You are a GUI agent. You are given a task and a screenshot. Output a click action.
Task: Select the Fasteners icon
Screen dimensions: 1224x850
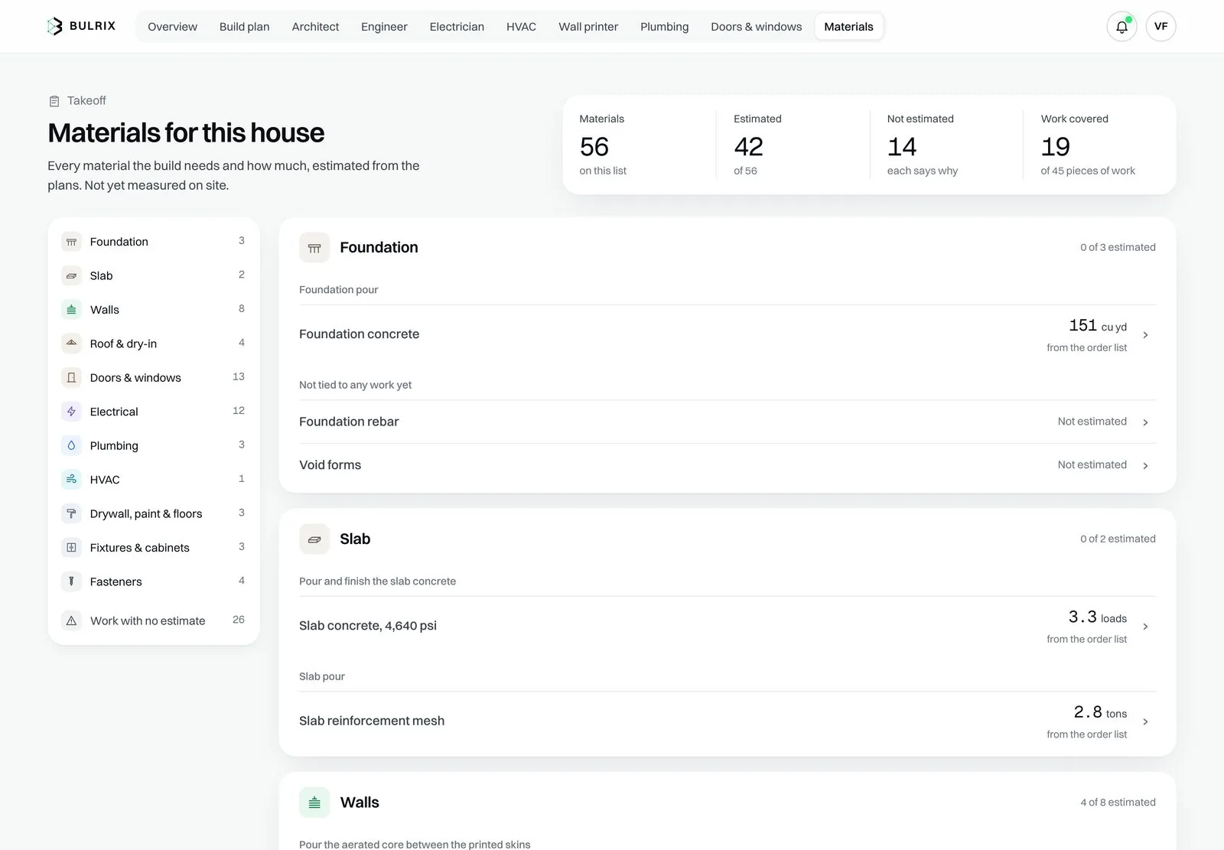tap(71, 581)
